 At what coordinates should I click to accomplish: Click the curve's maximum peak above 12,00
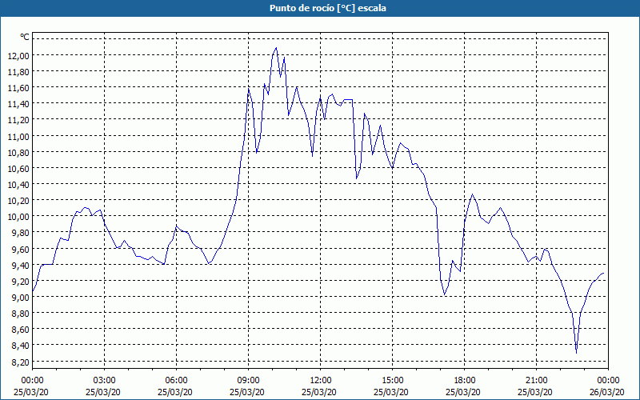click(x=276, y=48)
